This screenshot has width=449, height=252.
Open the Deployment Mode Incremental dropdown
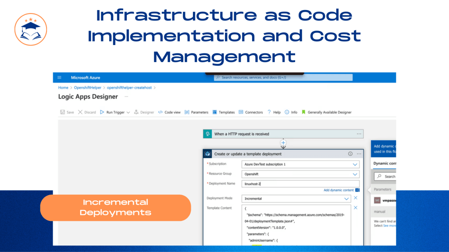296,199
